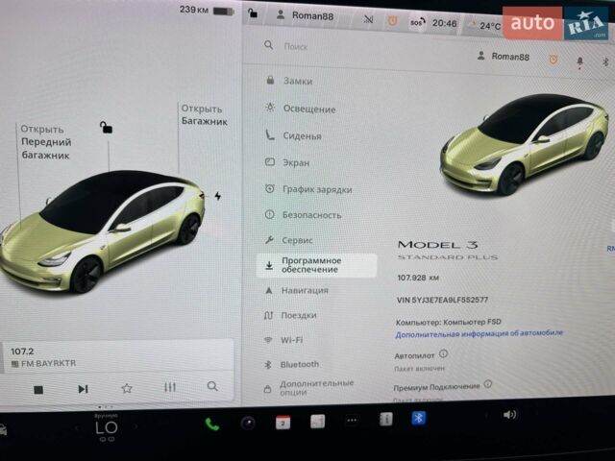Favorite the current station with star
The height and width of the screenshot is (461, 615).
click(x=126, y=388)
